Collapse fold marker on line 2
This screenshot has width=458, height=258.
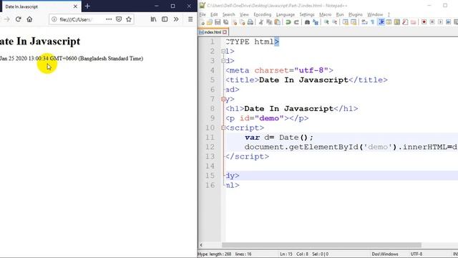pos(223,52)
